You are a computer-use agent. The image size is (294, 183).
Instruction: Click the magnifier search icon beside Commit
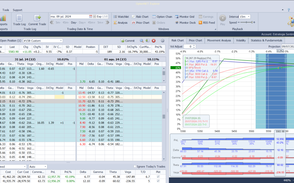click(142, 41)
